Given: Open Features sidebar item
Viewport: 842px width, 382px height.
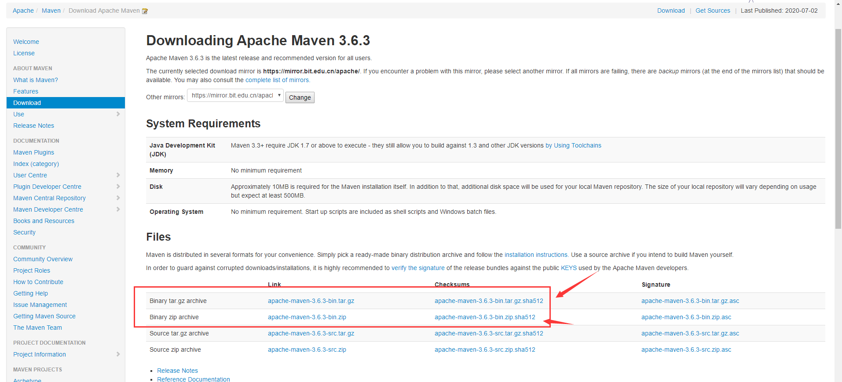Looking at the screenshot, I should pos(26,91).
